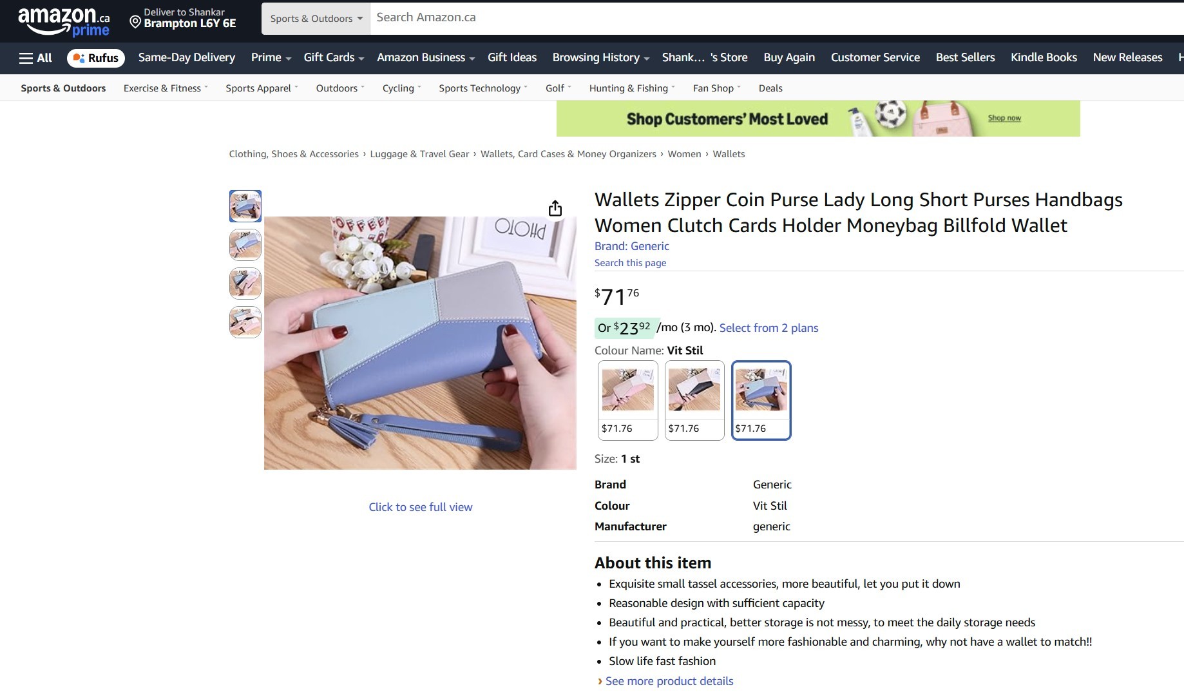Click See more product details link
The height and width of the screenshot is (694, 1184).
[669, 681]
